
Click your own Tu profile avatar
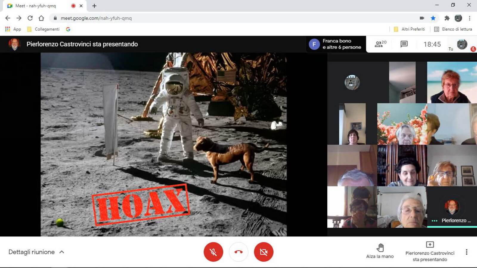point(462,44)
